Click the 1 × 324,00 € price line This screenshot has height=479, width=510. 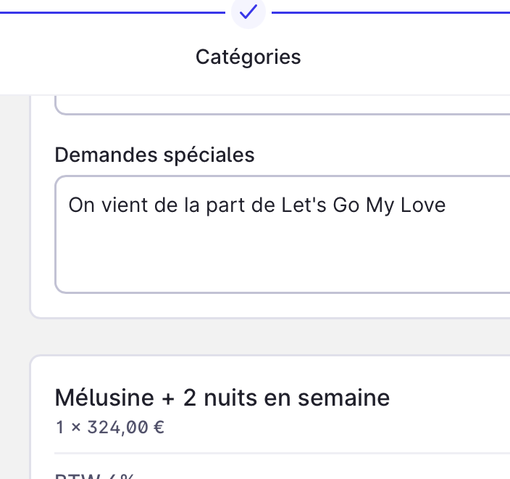(x=110, y=427)
